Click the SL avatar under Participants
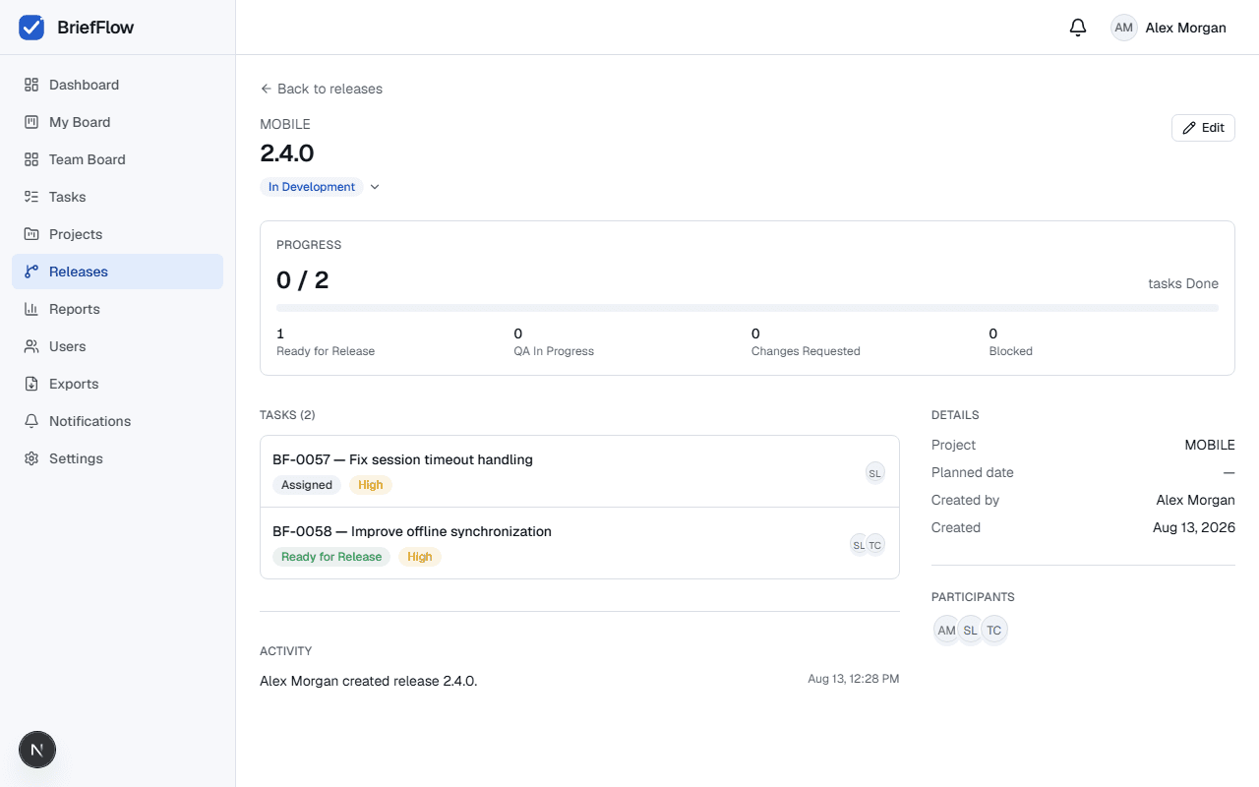 click(x=970, y=631)
